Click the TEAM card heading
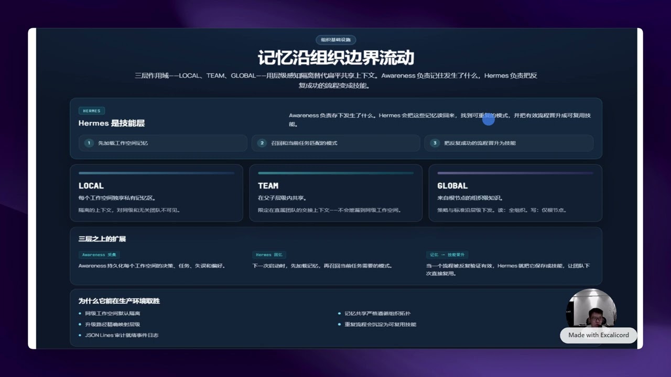This screenshot has height=377, width=671. point(268,186)
